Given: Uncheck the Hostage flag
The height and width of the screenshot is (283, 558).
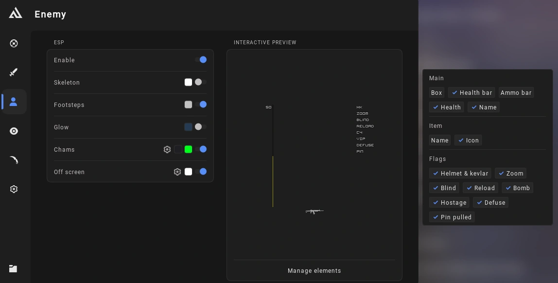Looking at the screenshot, I should coord(449,203).
